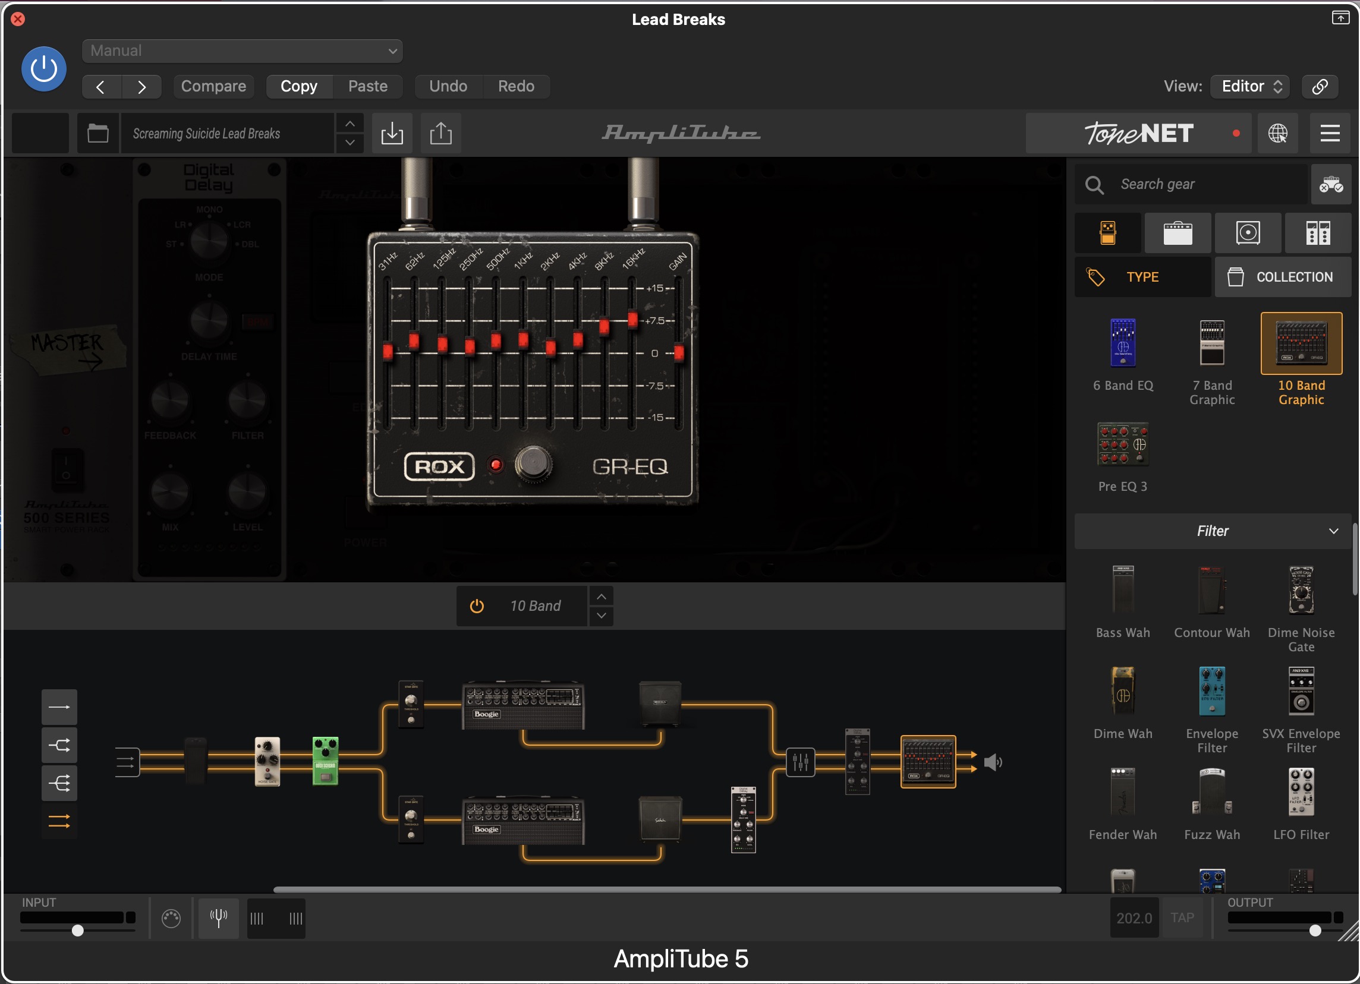
Task: Click the 202.0 BPM tempo field
Action: click(1134, 918)
